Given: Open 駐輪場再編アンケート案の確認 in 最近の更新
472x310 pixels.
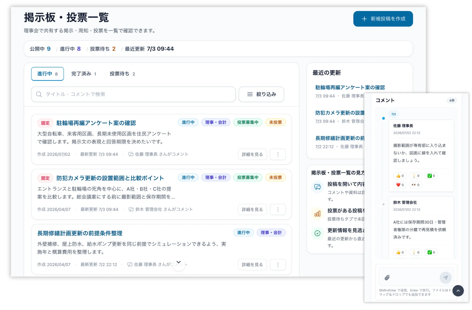Looking at the screenshot, I should pyautogui.click(x=350, y=88).
